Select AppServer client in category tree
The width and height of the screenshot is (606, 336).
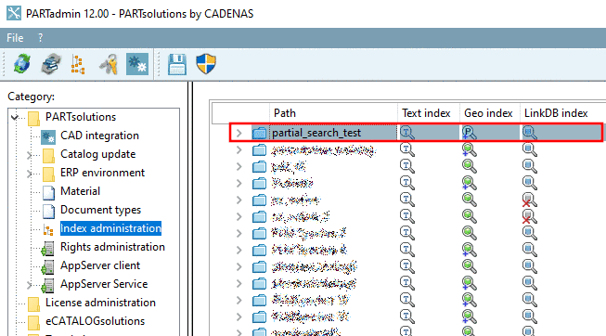[100, 265]
